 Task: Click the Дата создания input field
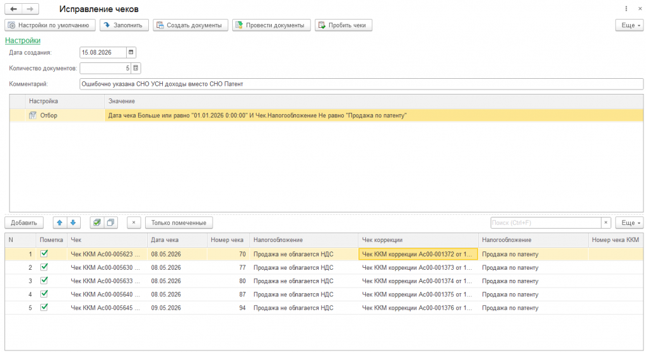click(103, 52)
